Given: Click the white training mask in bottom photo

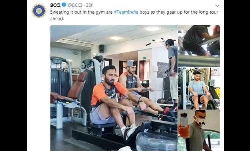Looking at the screenshot, I should pos(199,121).
